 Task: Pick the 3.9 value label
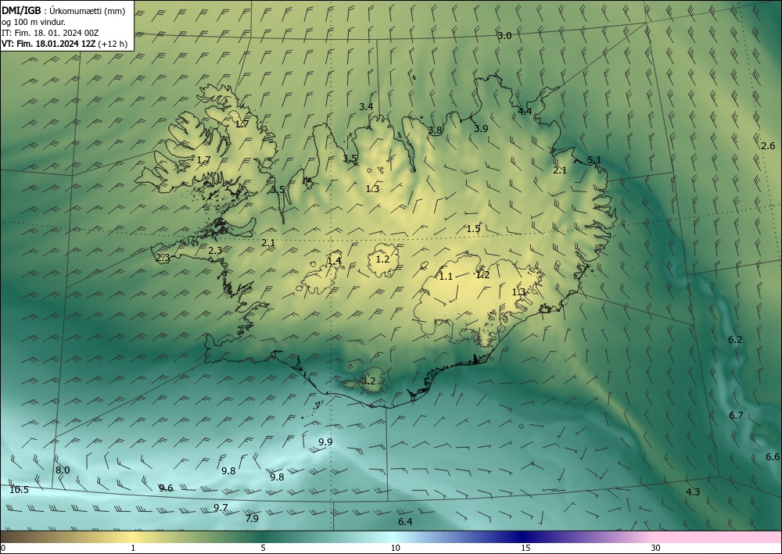coord(481,128)
